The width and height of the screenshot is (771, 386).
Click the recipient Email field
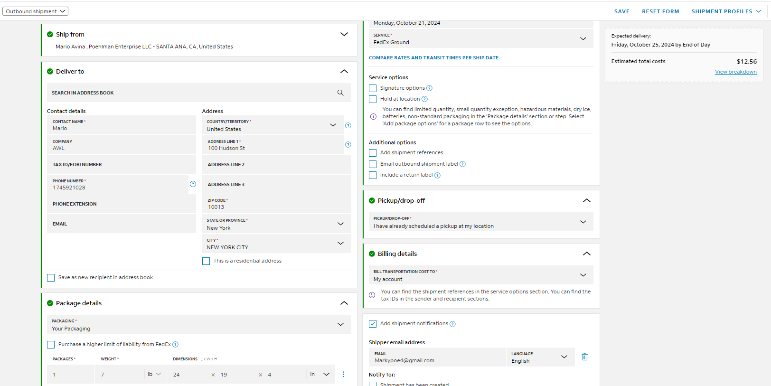tap(122, 224)
